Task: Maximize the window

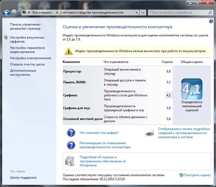Action: pos(198,3)
